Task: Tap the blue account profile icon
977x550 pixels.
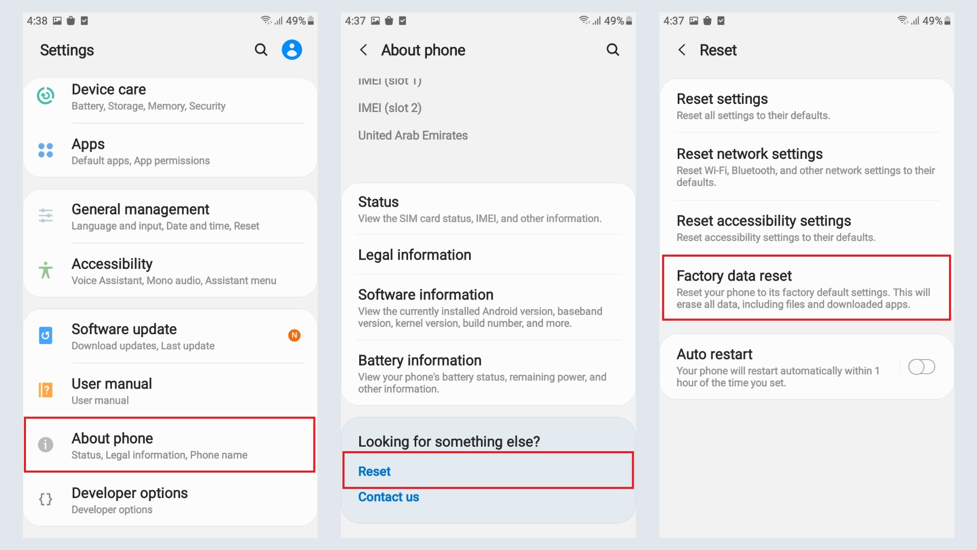Action: [292, 50]
